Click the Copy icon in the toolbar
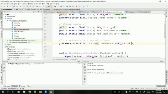This screenshot has width=168, height=94. pyautogui.click(x=24, y=7)
